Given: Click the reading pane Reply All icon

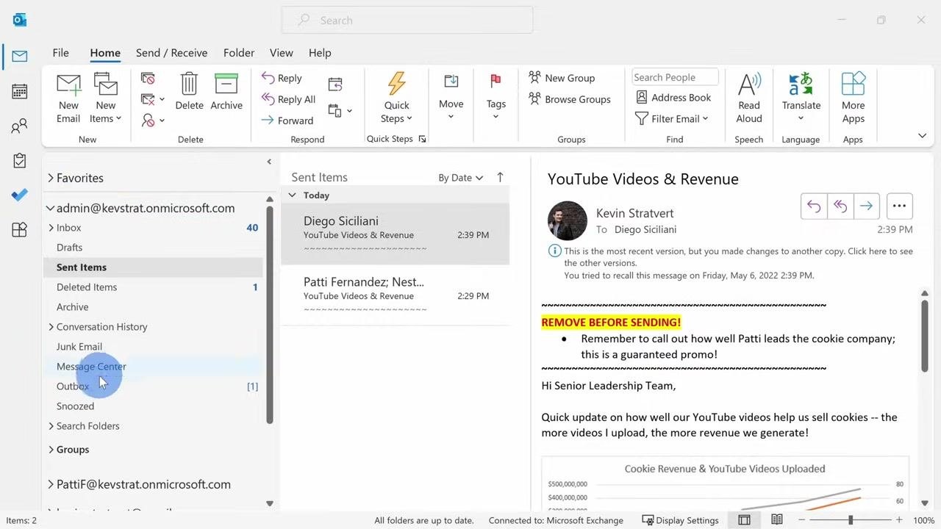Looking at the screenshot, I should tap(840, 206).
